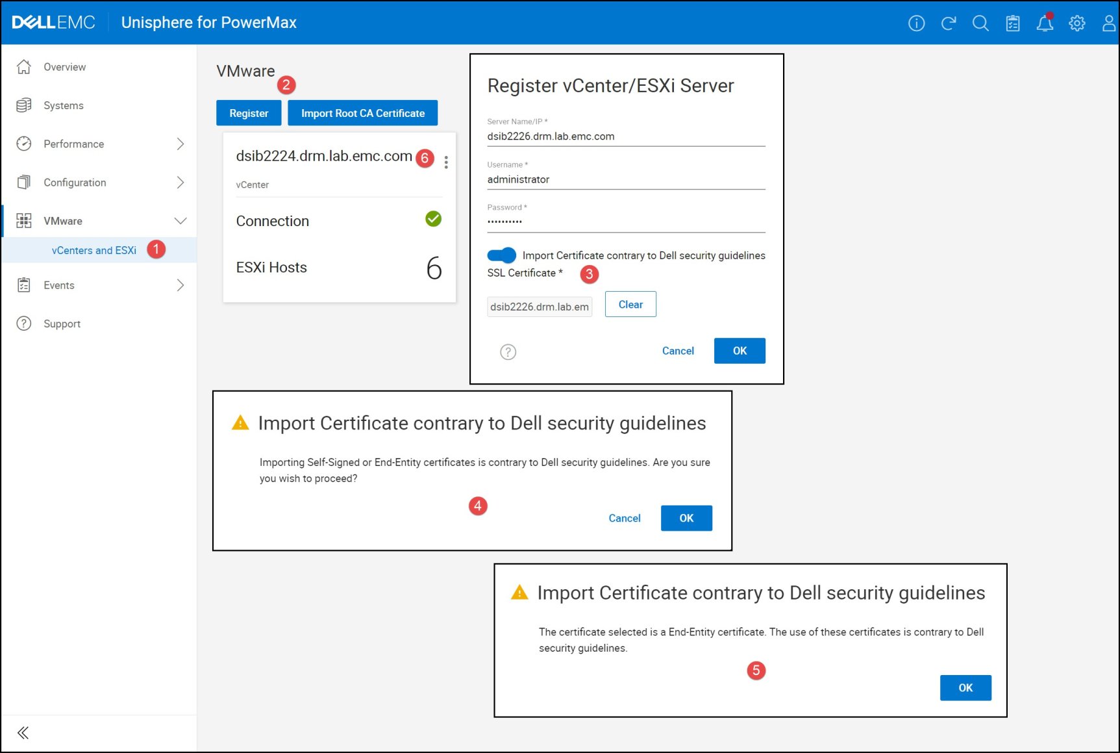1120x753 pixels.
Task: Click the Unisphere for PowerMax title
Action: (208, 23)
